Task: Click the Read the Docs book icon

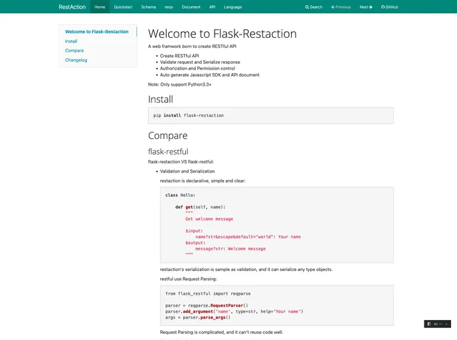Action: point(429,324)
